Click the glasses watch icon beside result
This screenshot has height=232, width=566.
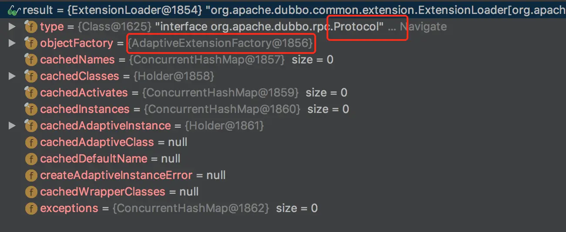[14, 10]
